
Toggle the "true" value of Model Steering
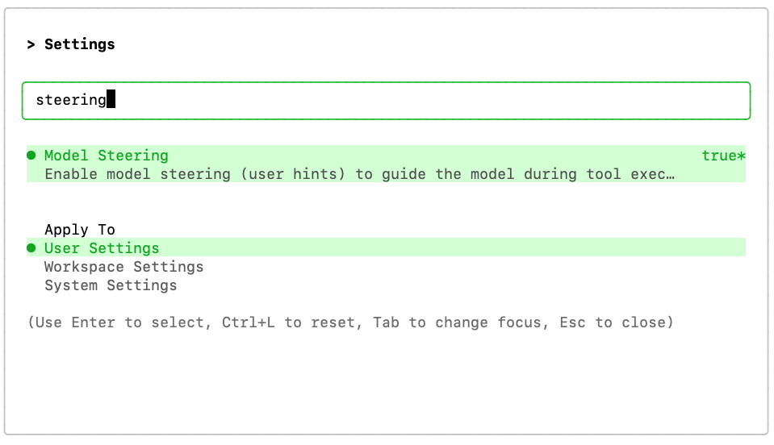point(719,156)
